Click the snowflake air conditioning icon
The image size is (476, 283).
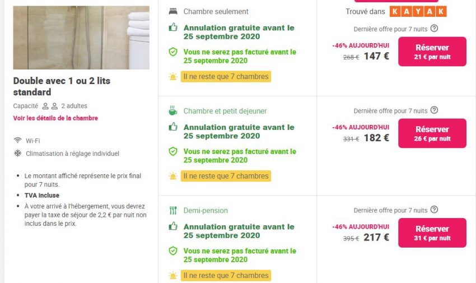point(17,153)
